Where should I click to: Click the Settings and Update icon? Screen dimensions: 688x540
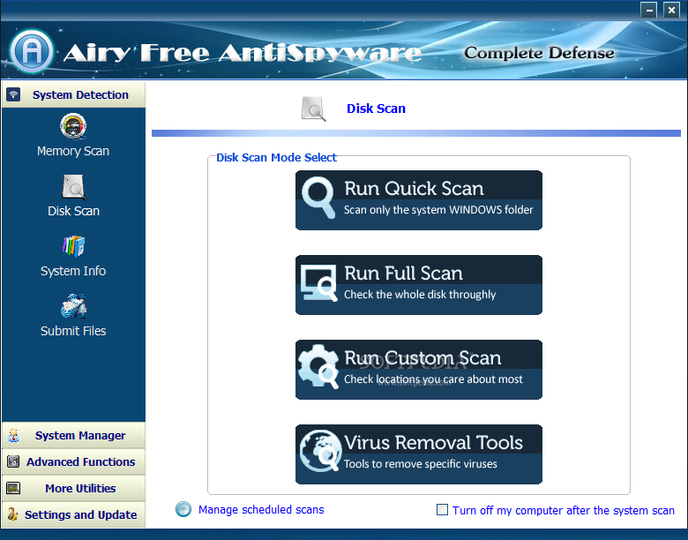pos(13,514)
